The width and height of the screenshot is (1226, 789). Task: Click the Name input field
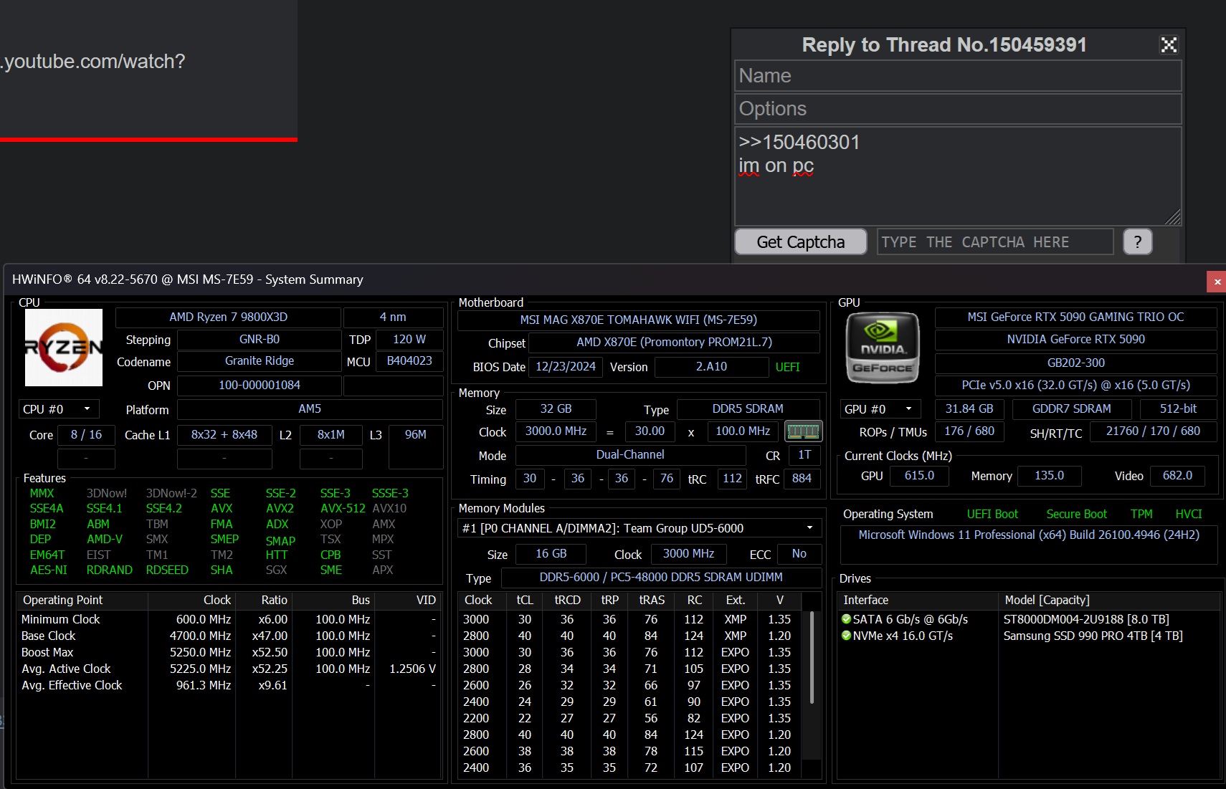click(958, 76)
